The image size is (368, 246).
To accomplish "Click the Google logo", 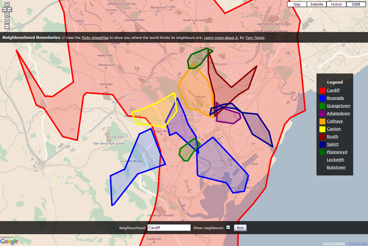I will point(9,241).
